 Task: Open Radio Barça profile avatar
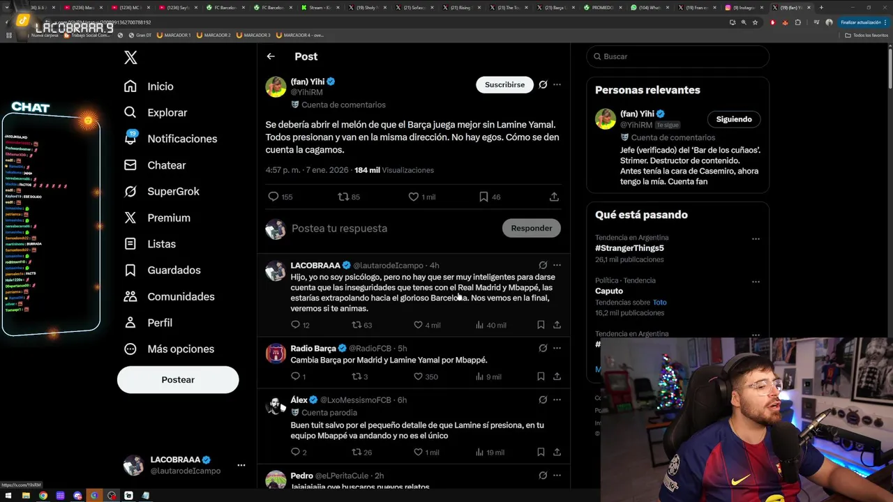point(276,353)
